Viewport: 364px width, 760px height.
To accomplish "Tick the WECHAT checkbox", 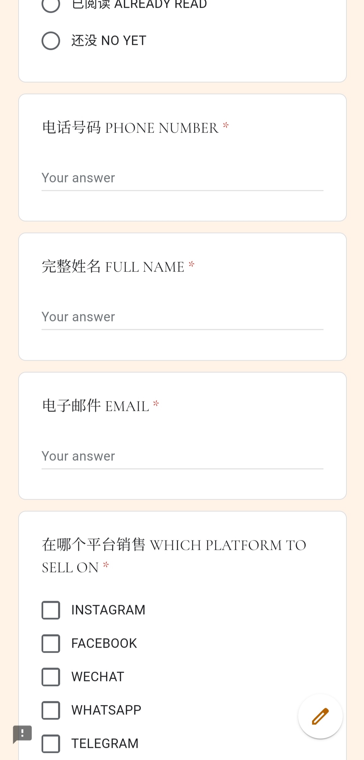I will coord(51,677).
